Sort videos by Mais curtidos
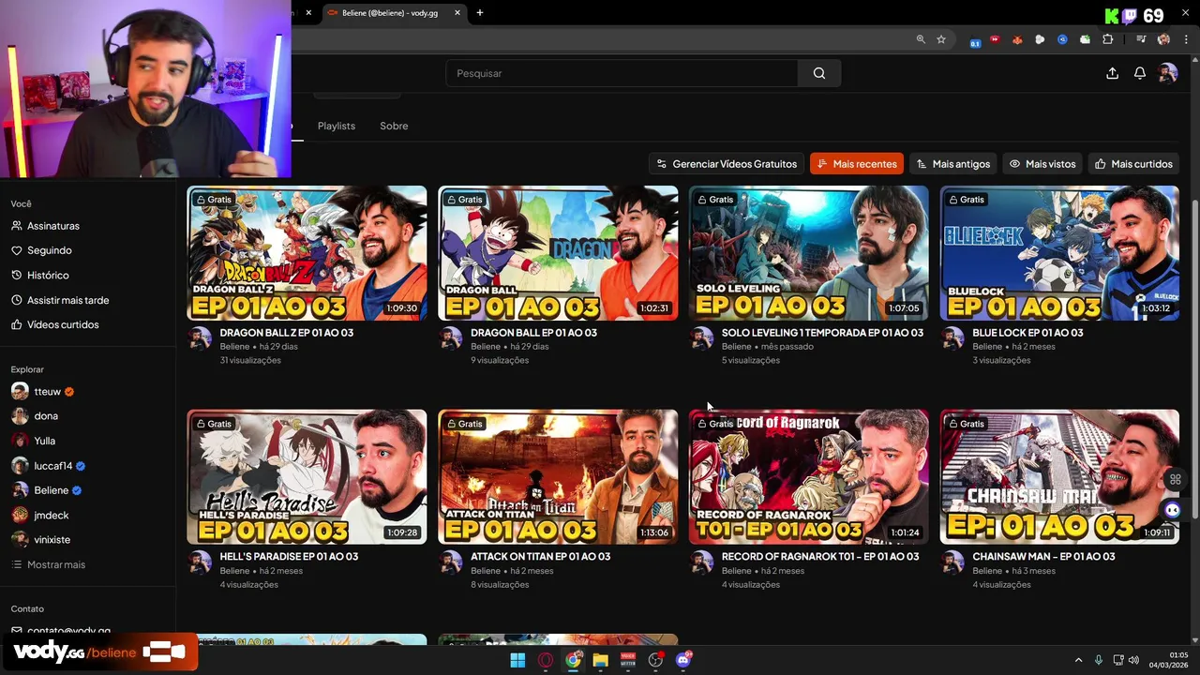 pos(1133,164)
